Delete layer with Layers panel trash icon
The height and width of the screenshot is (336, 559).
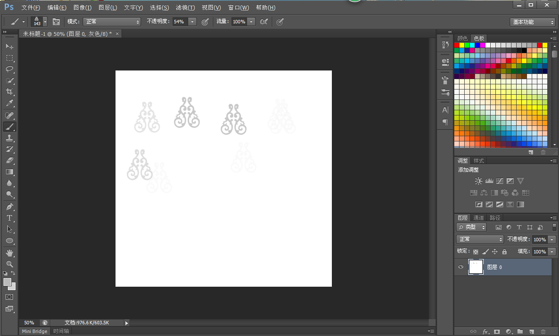coord(543,332)
